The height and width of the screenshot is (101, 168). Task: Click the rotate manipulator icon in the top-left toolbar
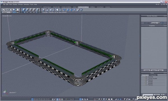click(x=7, y=10)
